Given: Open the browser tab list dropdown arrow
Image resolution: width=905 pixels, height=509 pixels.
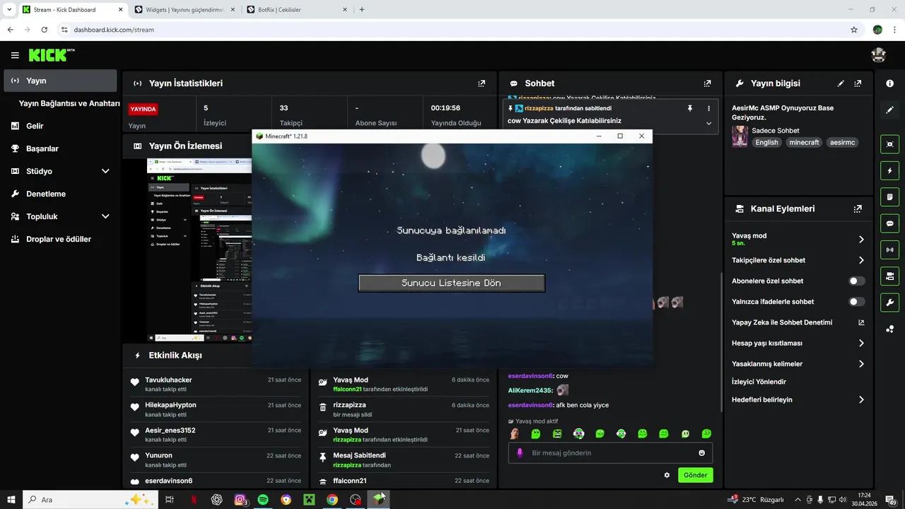Looking at the screenshot, I should click(10, 10).
